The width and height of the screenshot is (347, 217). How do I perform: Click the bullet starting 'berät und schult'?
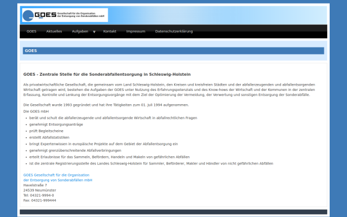point(113,118)
